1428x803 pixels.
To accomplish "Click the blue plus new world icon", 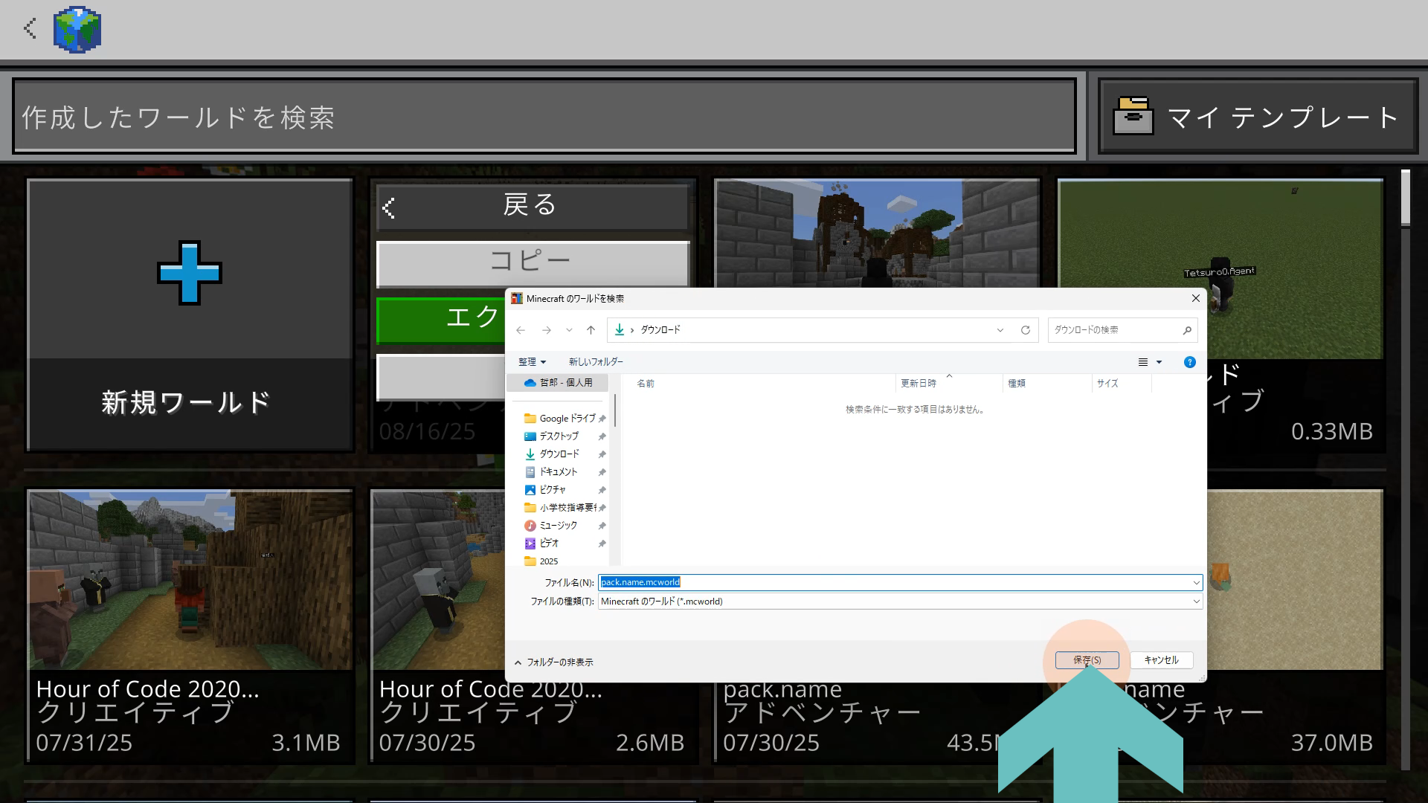I will coord(189,273).
